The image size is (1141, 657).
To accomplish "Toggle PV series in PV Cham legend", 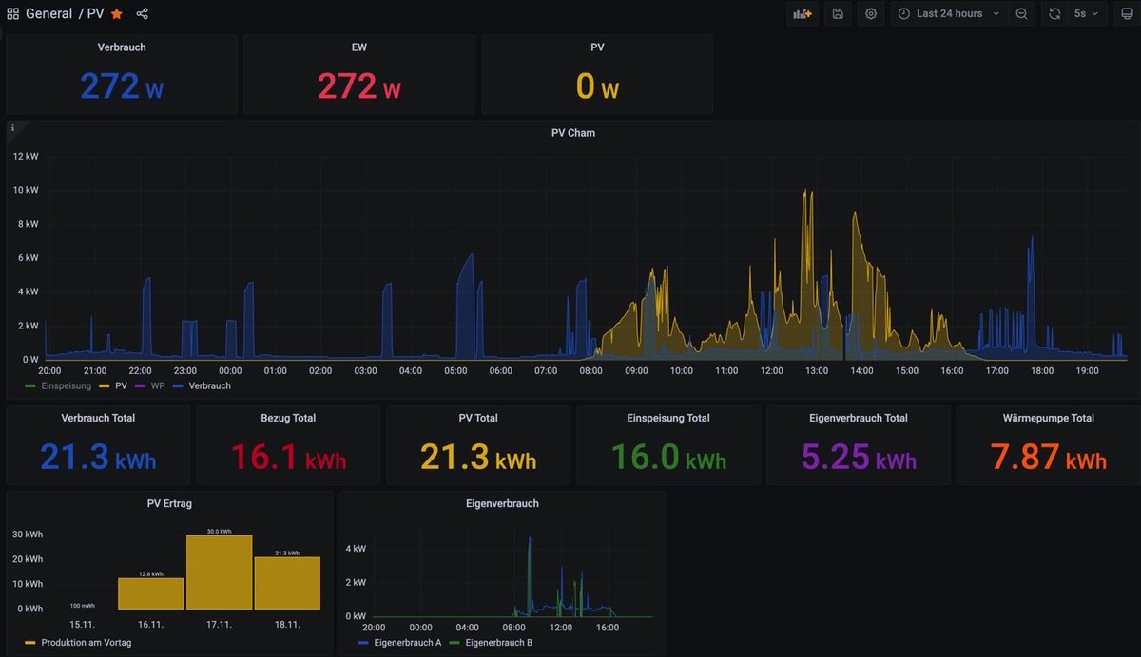I will 121,386.
